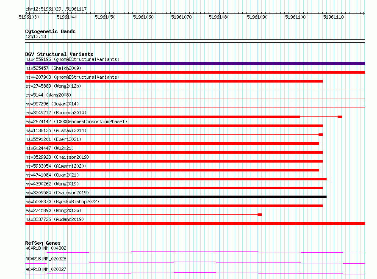Open variant esv3549212 (Boomsma2014) label
Image resolution: width=377 pixels, height=279 pixels.
[56, 113]
